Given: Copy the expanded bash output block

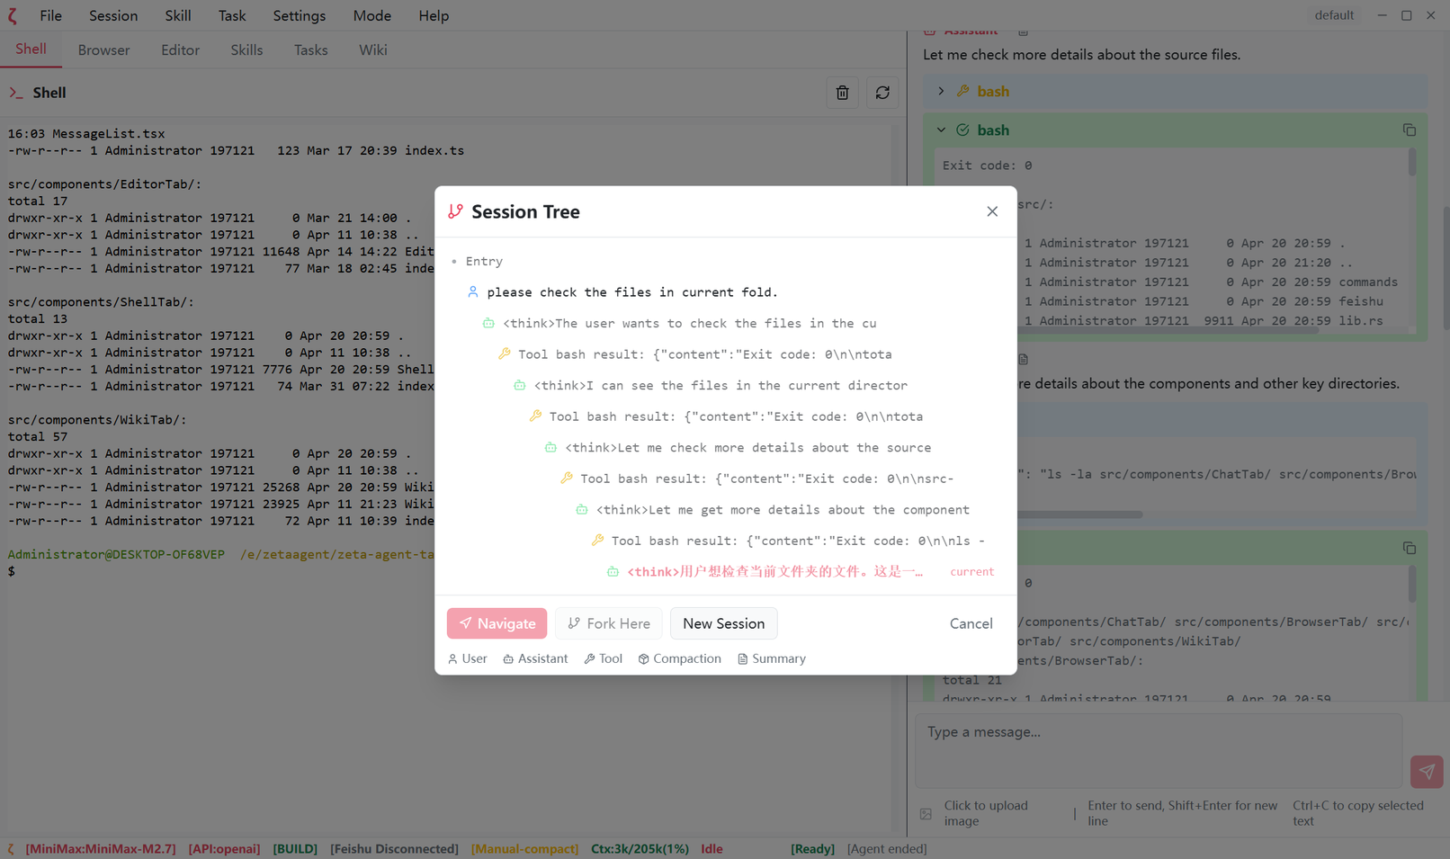Looking at the screenshot, I should pyautogui.click(x=1409, y=130).
